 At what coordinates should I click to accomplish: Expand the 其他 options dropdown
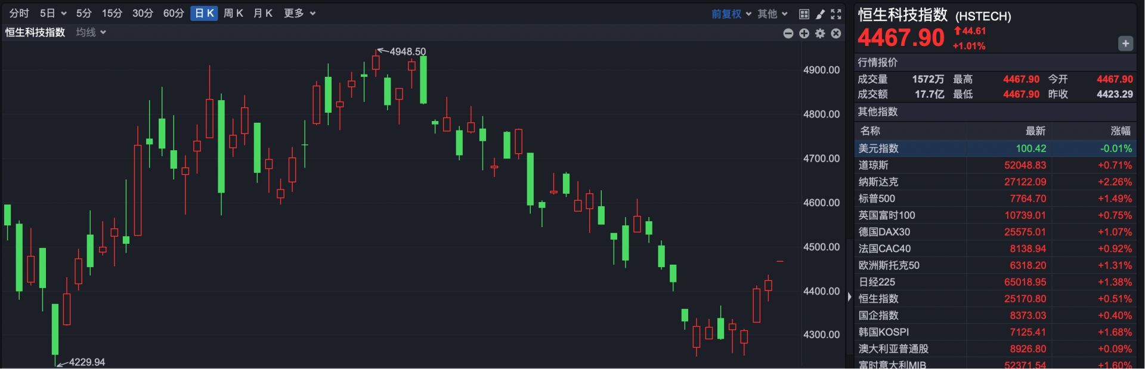click(x=773, y=14)
